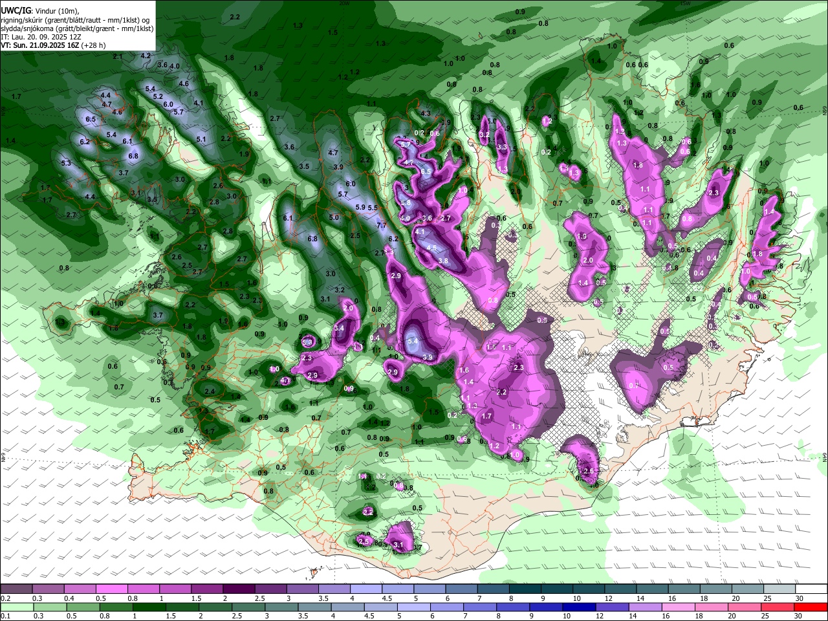828x621 pixels.
Task: Click the 5.9 precipitation value on the map
Action: pyautogui.click(x=360, y=207)
